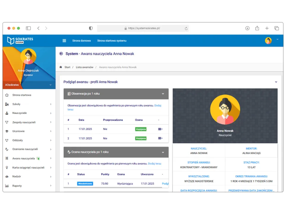286x214 pixels.
Task: Click Lista awansów breadcrumb link
Action: (85, 67)
